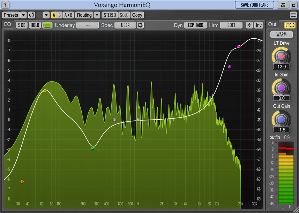Click the Inv button
299x213 pixels.
[259, 25]
